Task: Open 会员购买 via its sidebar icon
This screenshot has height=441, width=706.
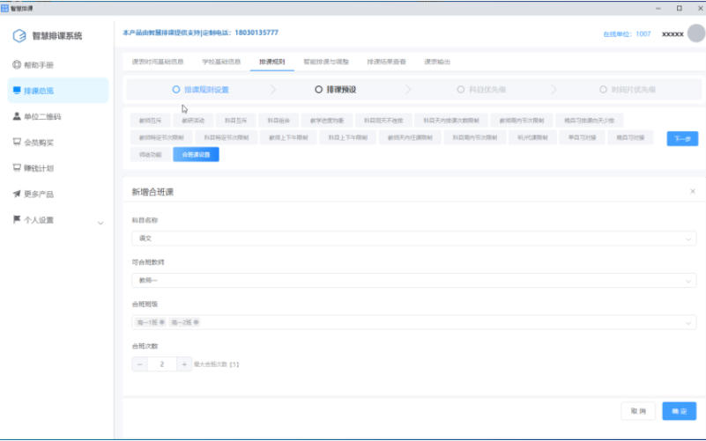Action: 17,142
